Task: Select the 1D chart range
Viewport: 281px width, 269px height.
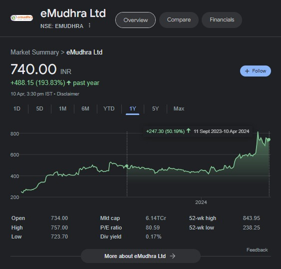Action: [17, 108]
